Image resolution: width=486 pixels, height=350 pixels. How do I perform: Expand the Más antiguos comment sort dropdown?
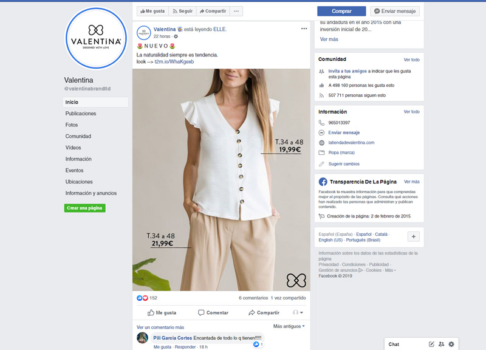point(289,326)
